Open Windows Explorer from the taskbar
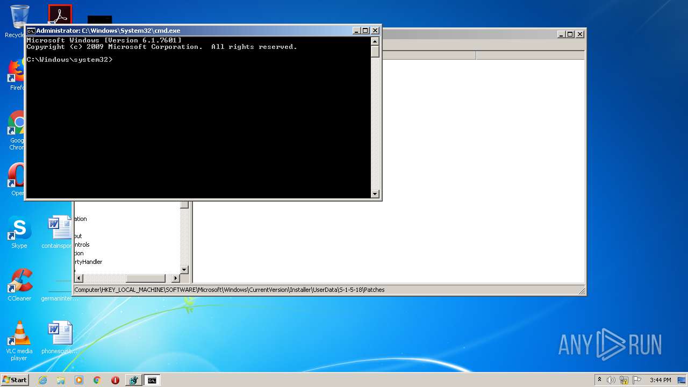 (x=61, y=380)
